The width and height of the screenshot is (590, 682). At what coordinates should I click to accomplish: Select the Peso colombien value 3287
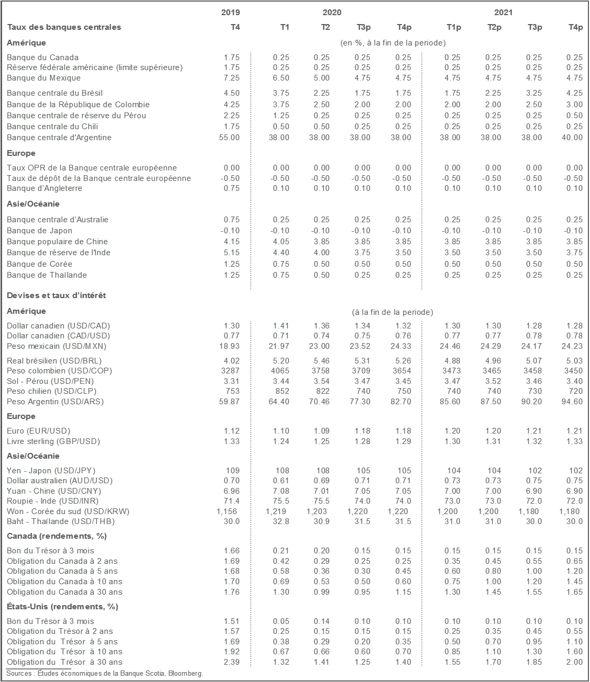coord(231,371)
